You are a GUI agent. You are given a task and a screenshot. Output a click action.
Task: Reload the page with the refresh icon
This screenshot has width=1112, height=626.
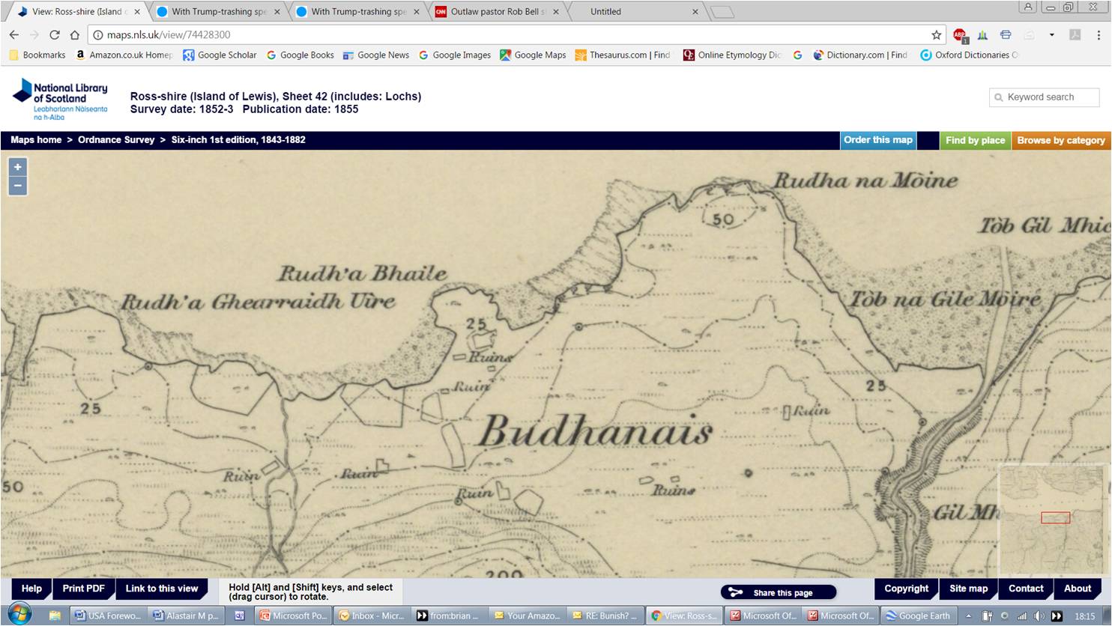[54, 35]
